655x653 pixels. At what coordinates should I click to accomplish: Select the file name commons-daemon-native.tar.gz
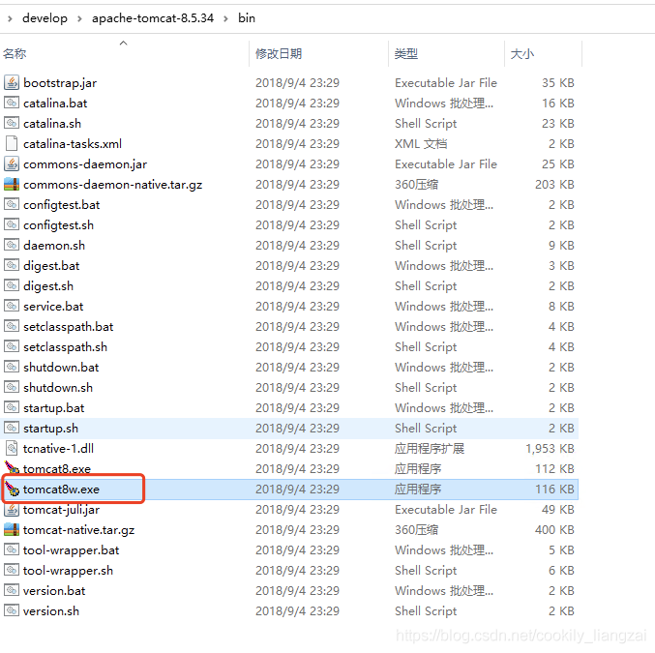pyautogui.click(x=113, y=185)
